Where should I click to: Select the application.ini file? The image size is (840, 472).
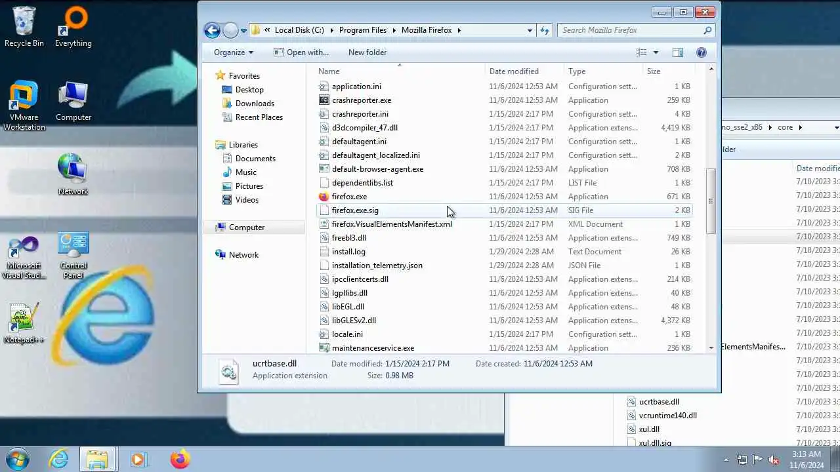(356, 87)
